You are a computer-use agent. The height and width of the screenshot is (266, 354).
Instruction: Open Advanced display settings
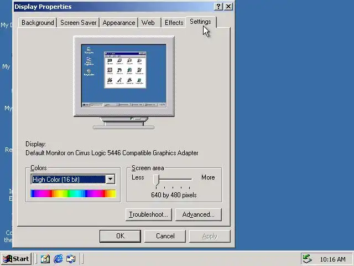pyautogui.click(x=199, y=214)
